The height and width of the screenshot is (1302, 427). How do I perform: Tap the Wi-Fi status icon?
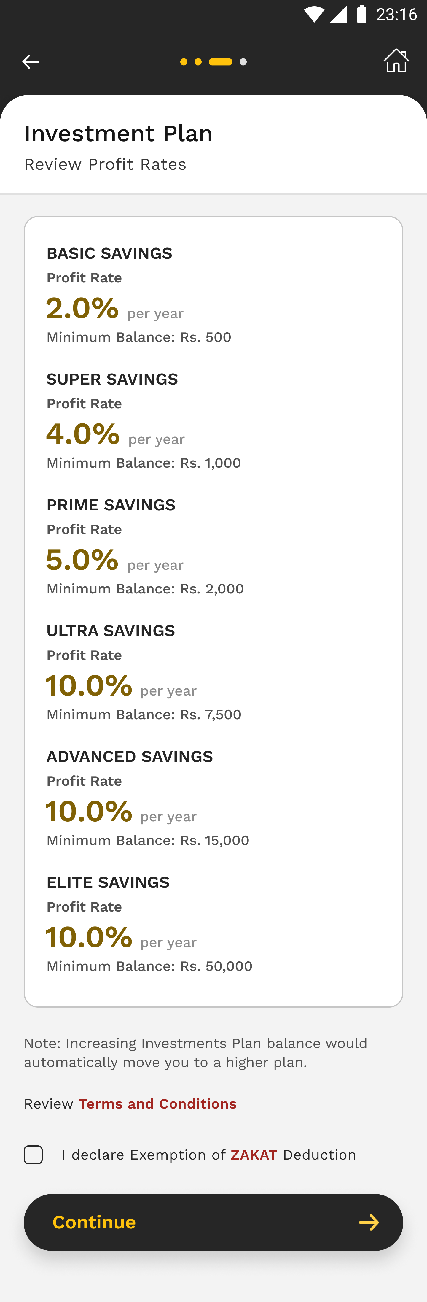314,14
